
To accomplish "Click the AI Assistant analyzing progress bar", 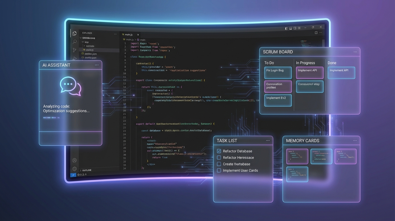I will [x=51, y=118].
